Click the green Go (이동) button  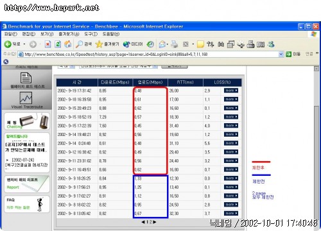coord(293,54)
